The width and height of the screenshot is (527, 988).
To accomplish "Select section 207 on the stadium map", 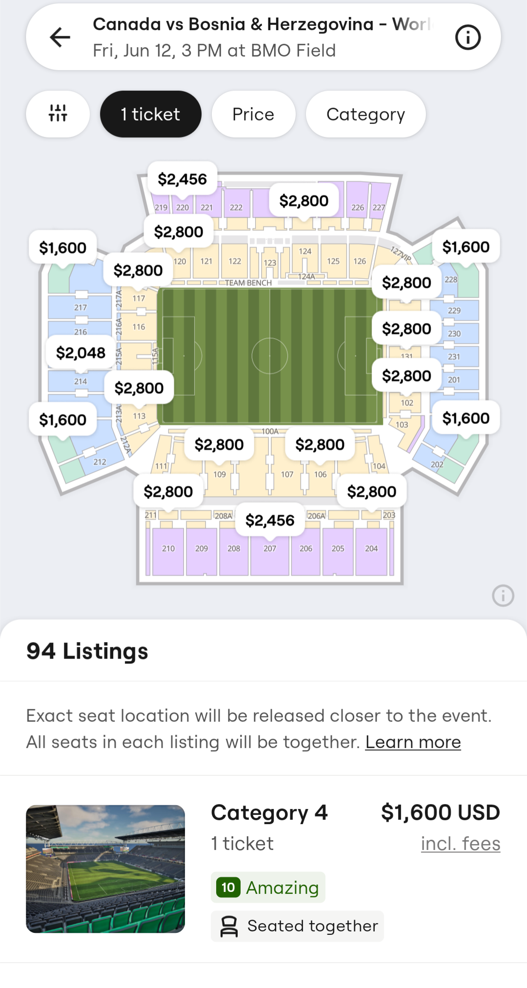I will tap(270, 554).
